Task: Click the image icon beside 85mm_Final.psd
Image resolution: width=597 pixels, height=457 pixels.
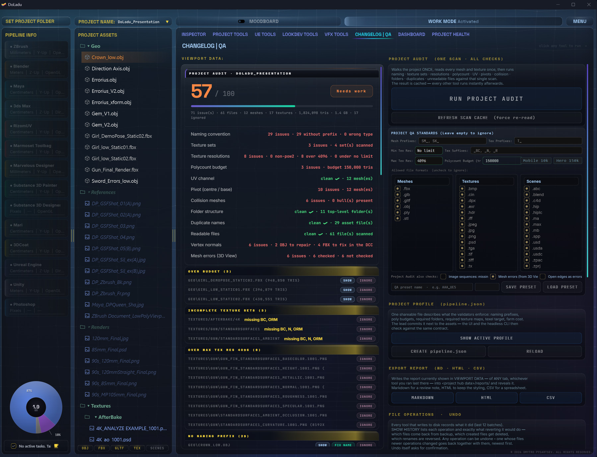Action: 87,349
